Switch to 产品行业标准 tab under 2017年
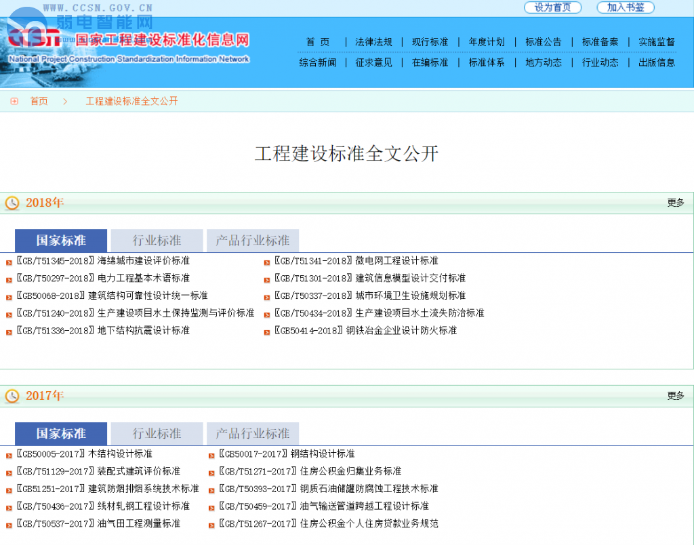Image resolution: width=694 pixels, height=545 pixels. pyautogui.click(x=252, y=434)
